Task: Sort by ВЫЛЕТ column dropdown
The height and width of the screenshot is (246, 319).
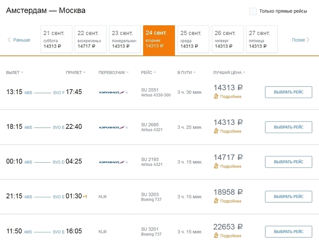Action: pos(15,72)
